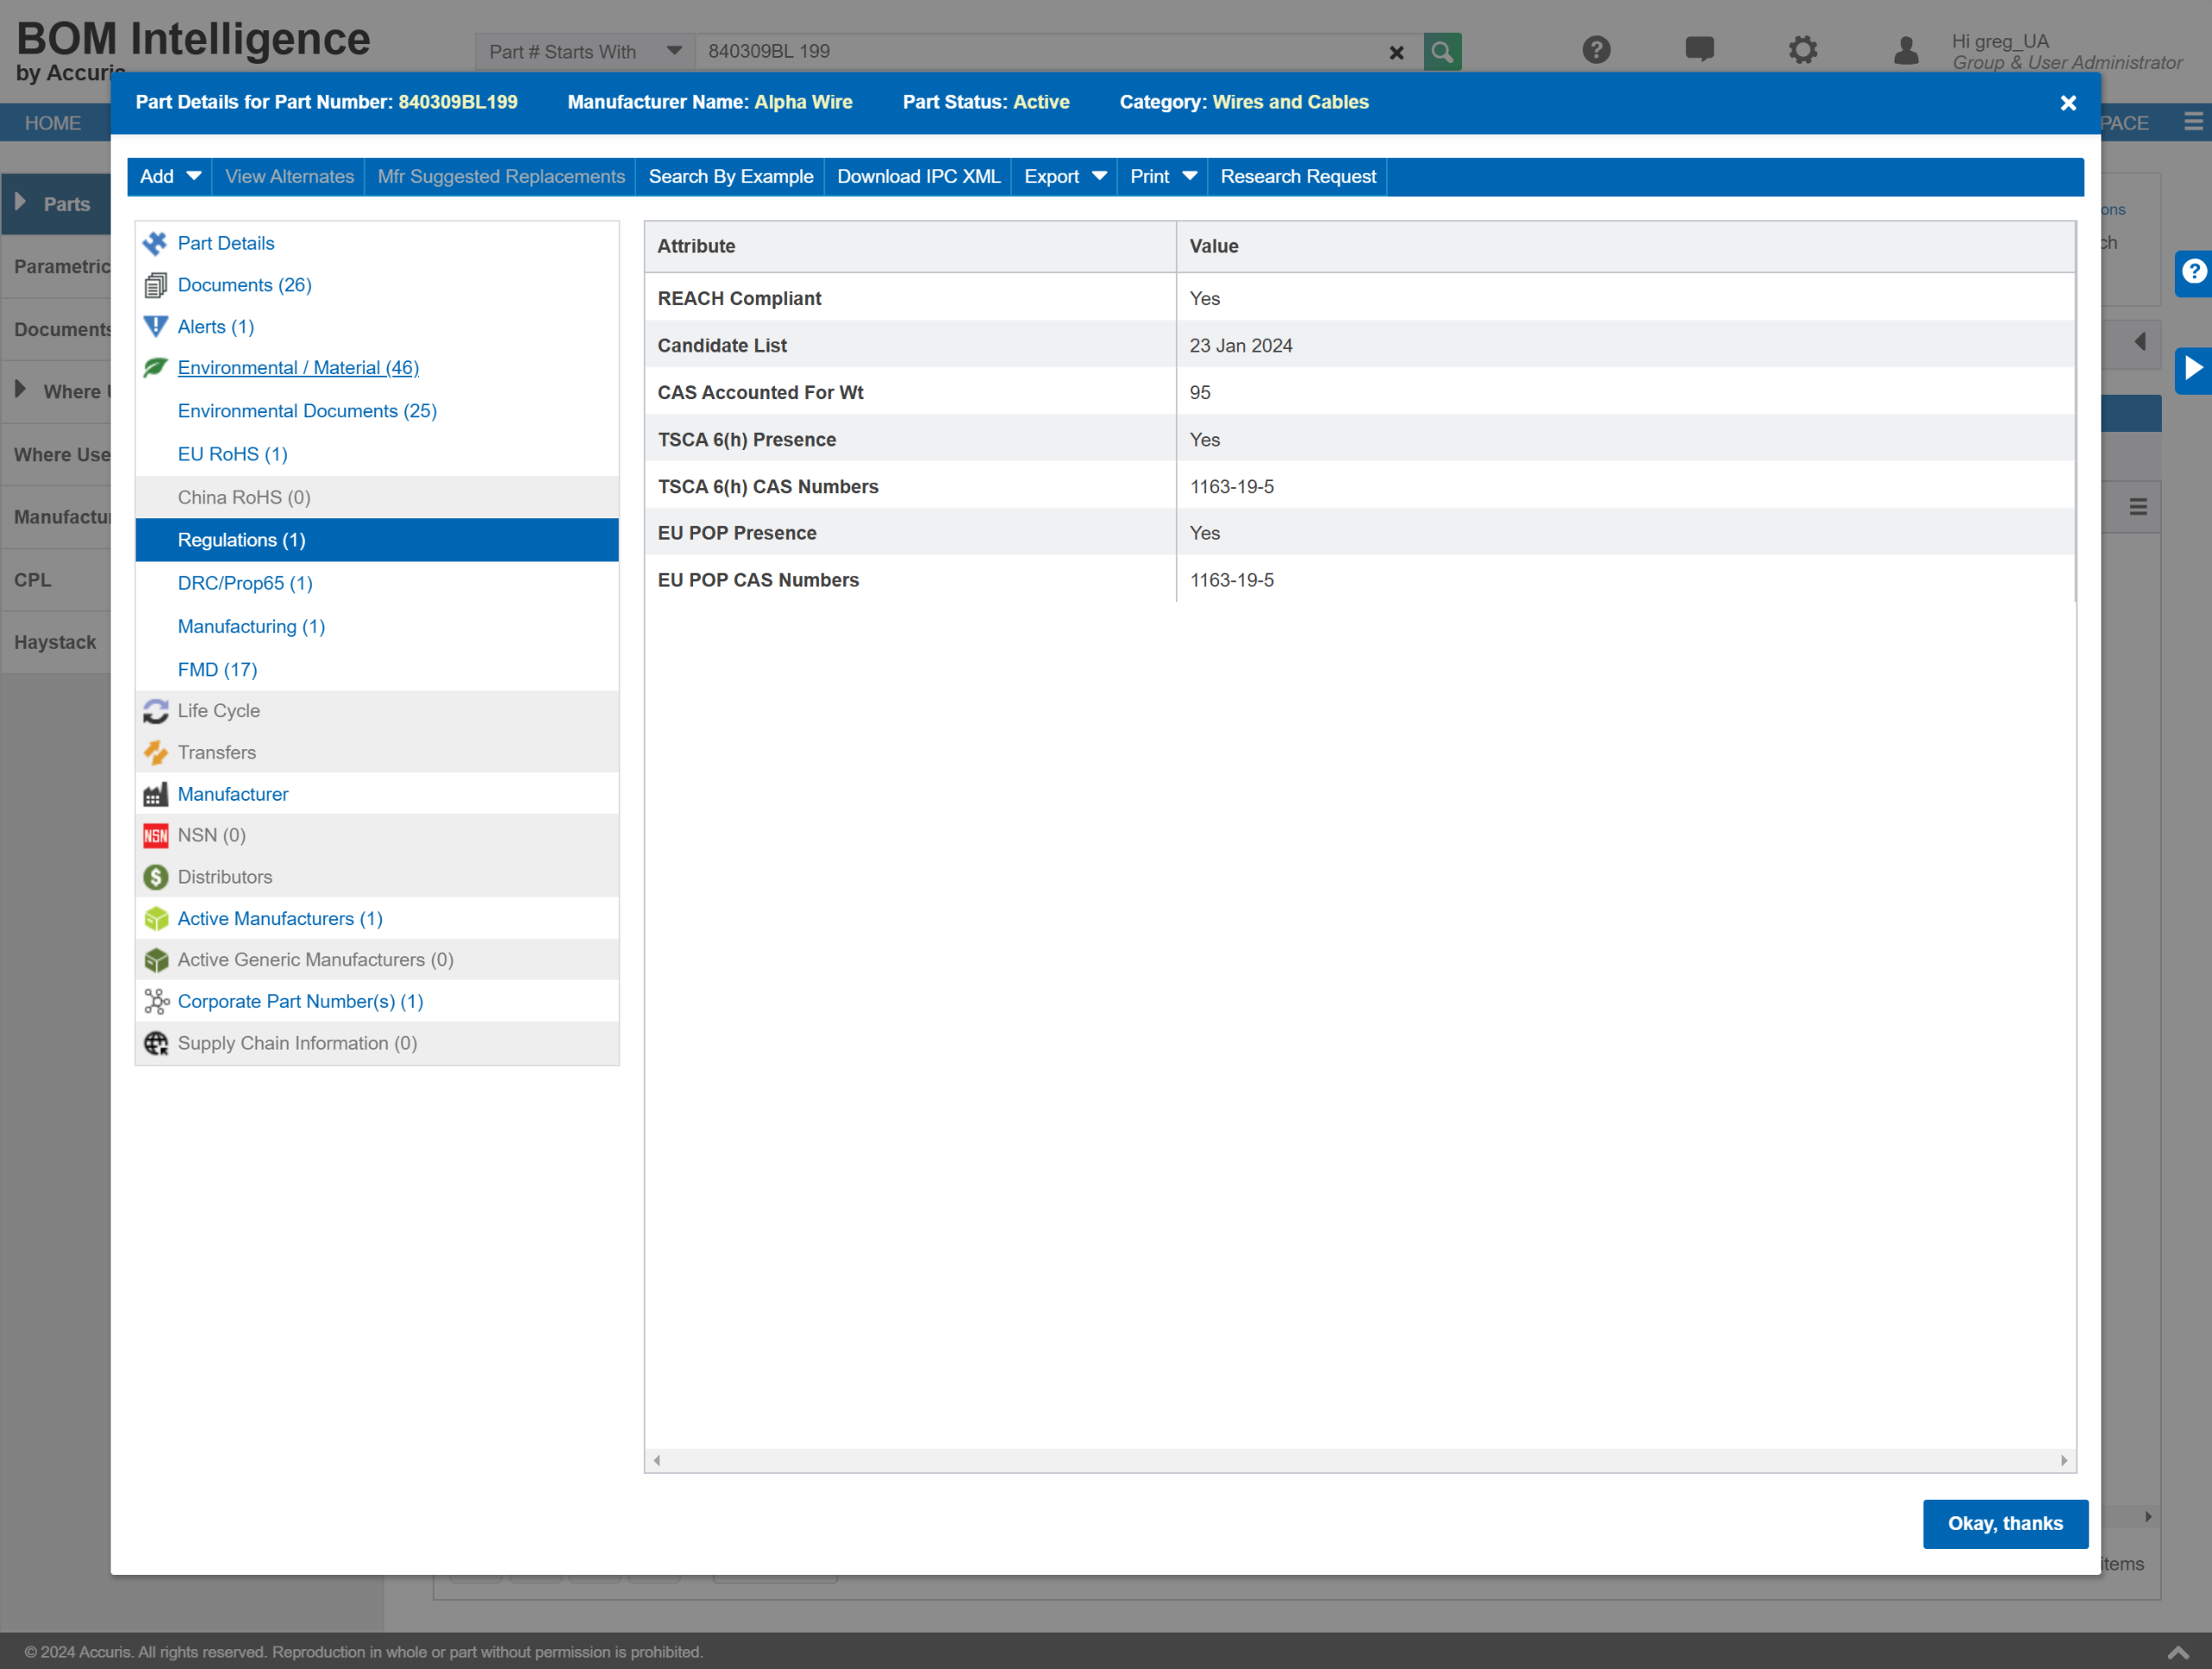The width and height of the screenshot is (2212, 1669).
Task: Go to the HOME tab
Action: (x=53, y=123)
